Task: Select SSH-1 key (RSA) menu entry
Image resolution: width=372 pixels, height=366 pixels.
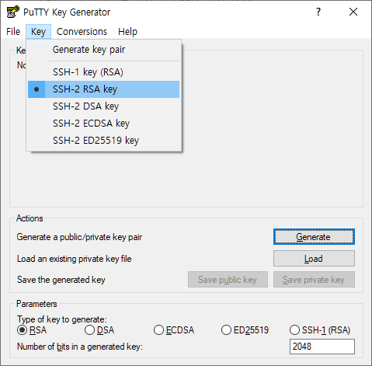Action: pos(103,72)
